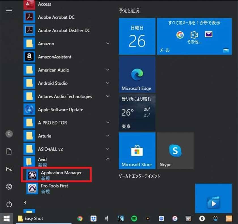Click the Outlook icon in Mail tile

click(x=194, y=35)
